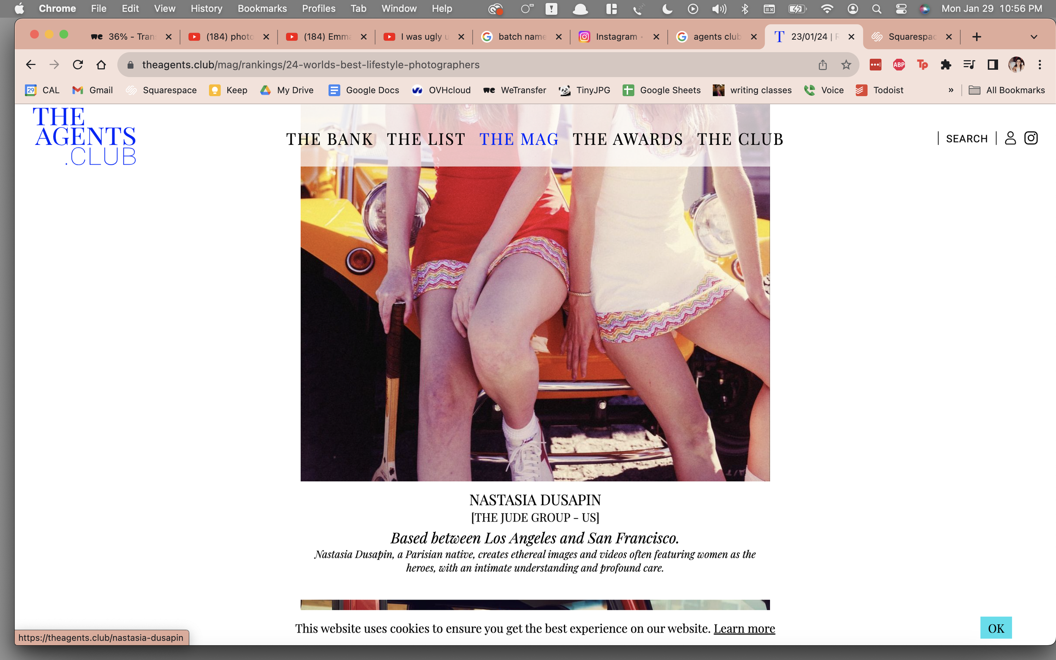Click the account icon next to SEARCH
The height and width of the screenshot is (660, 1056).
(x=1011, y=138)
